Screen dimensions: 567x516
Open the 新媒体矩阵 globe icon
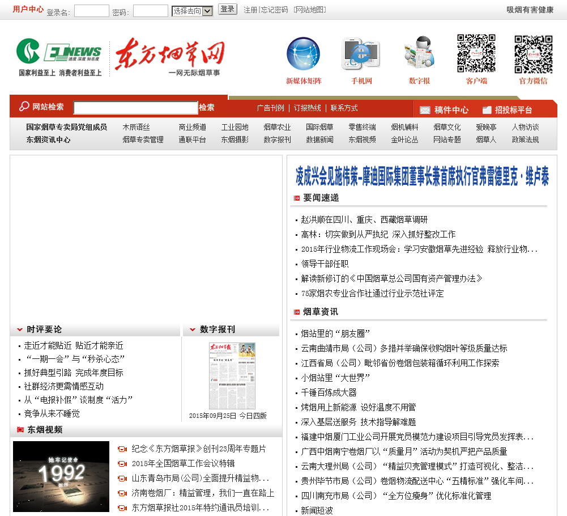(304, 53)
